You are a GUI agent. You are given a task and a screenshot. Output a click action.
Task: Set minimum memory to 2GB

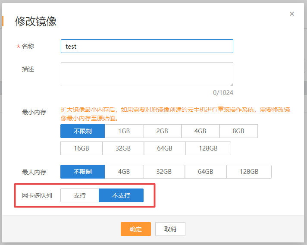(162, 131)
